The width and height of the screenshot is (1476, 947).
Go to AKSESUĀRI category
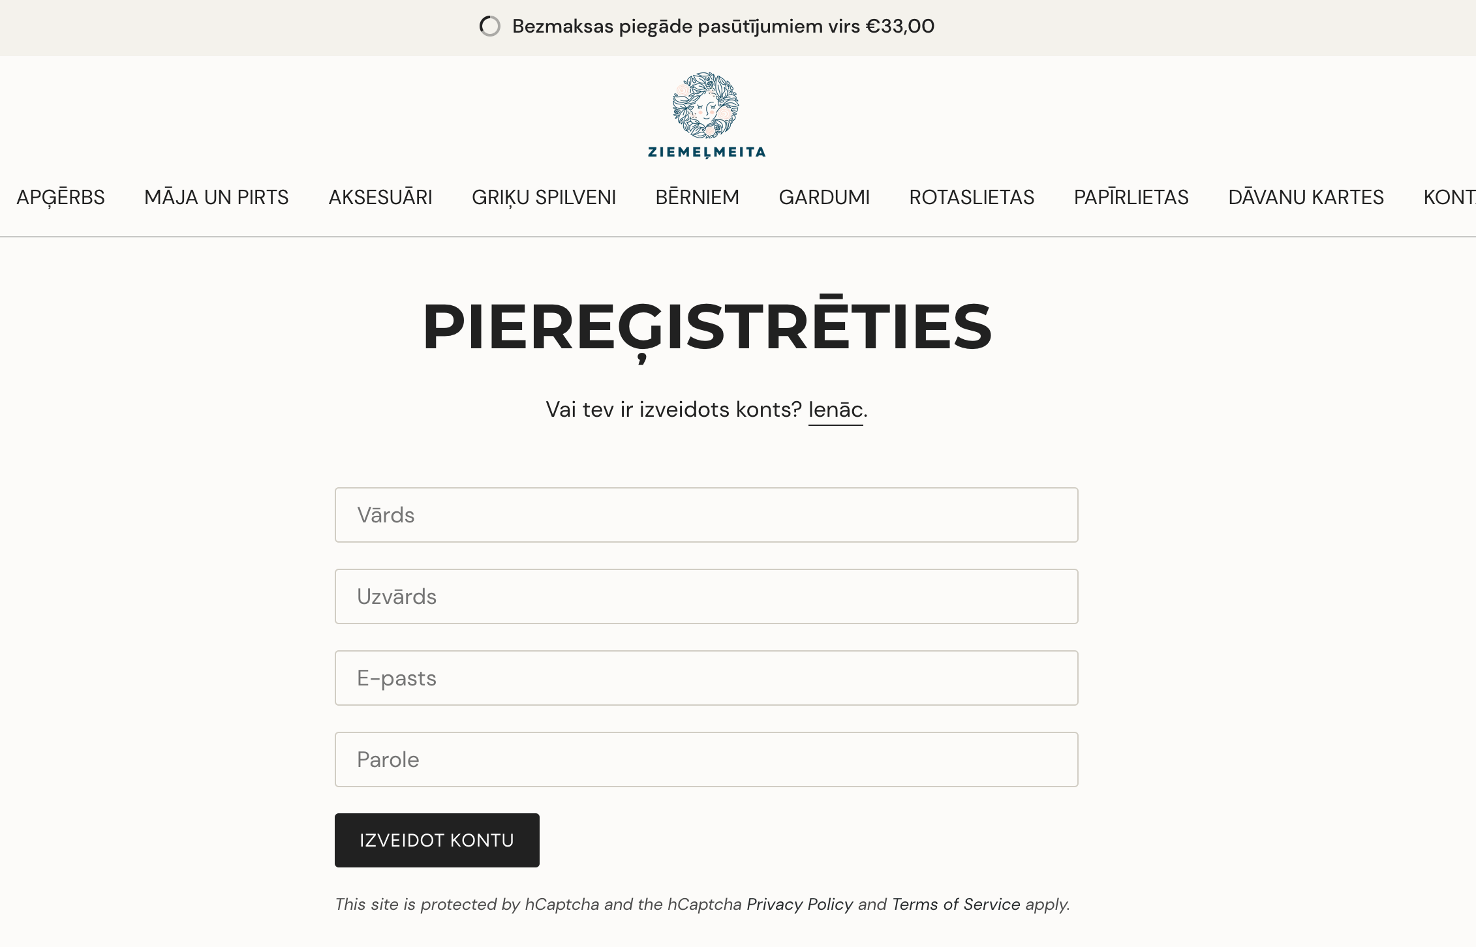click(x=380, y=197)
